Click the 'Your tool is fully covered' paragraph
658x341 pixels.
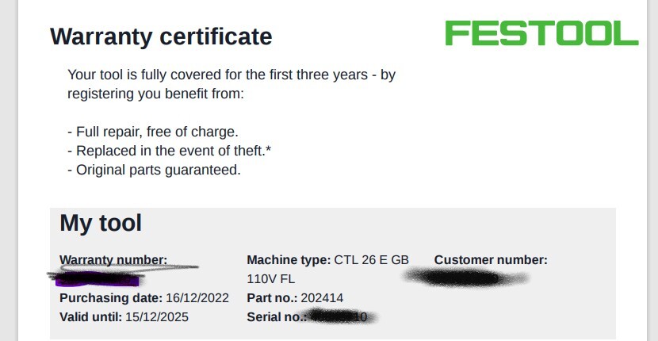click(231, 84)
